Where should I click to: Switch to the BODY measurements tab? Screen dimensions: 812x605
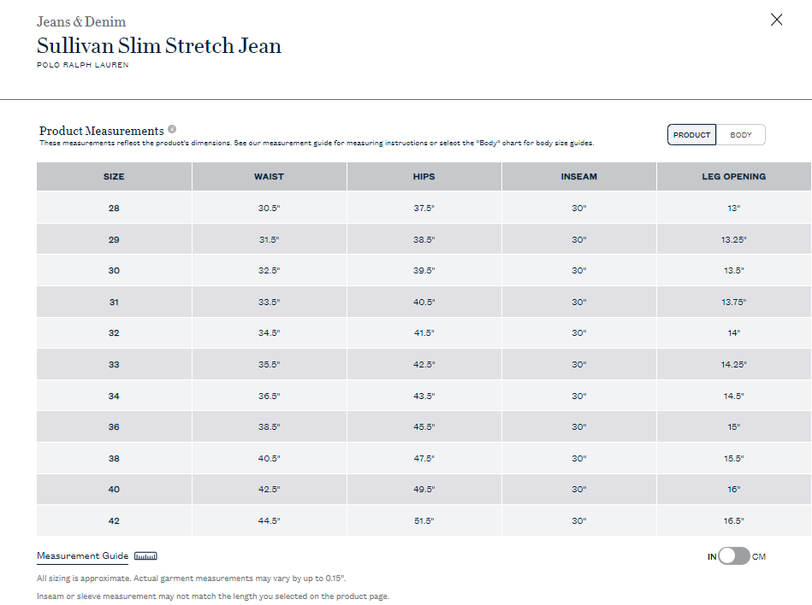(x=740, y=135)
